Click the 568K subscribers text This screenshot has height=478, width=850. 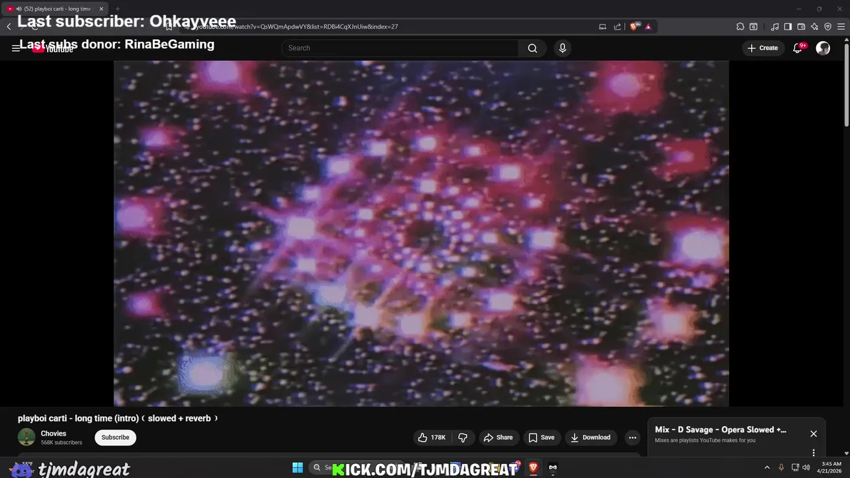(62, 443)
